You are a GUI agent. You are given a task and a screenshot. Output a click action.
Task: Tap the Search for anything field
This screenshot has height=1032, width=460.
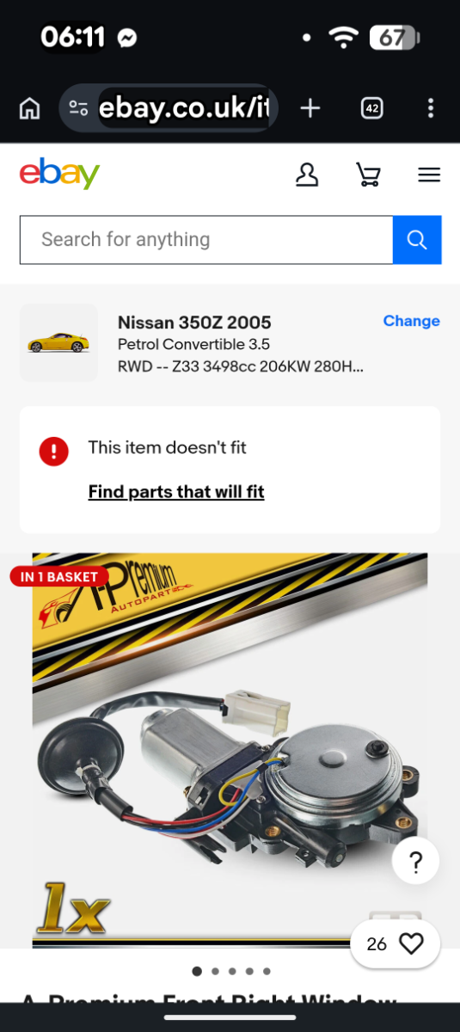[x=206, y=240]
